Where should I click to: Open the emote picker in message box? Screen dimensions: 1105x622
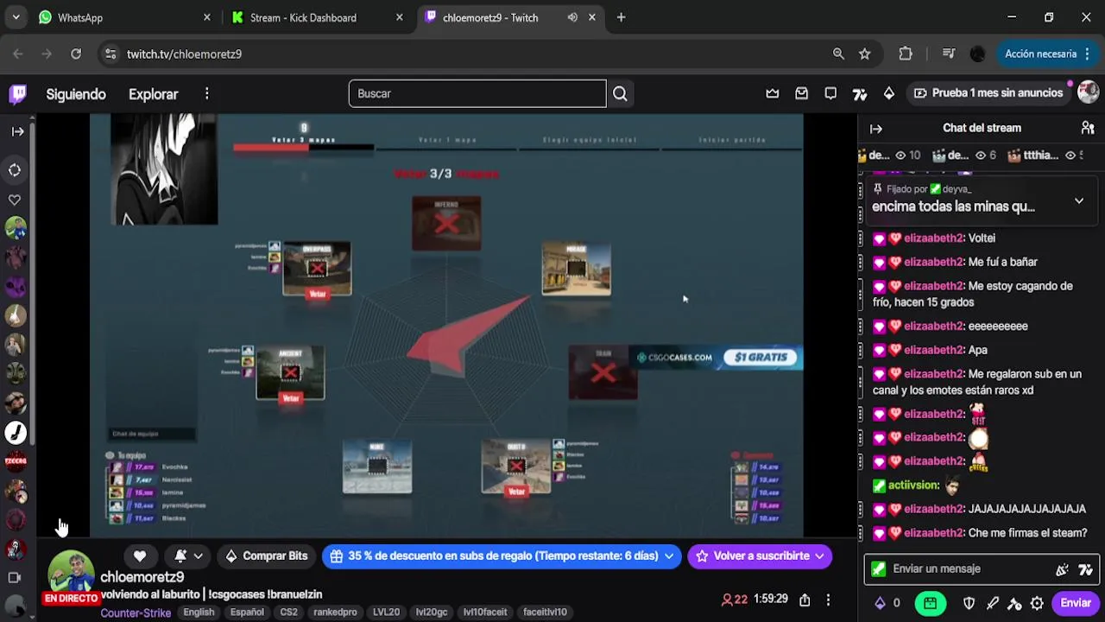coord(1063,569)
